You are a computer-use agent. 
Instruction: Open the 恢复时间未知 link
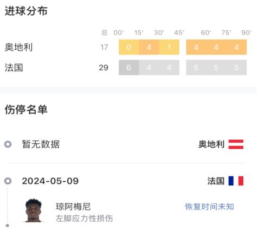point(210,207)
